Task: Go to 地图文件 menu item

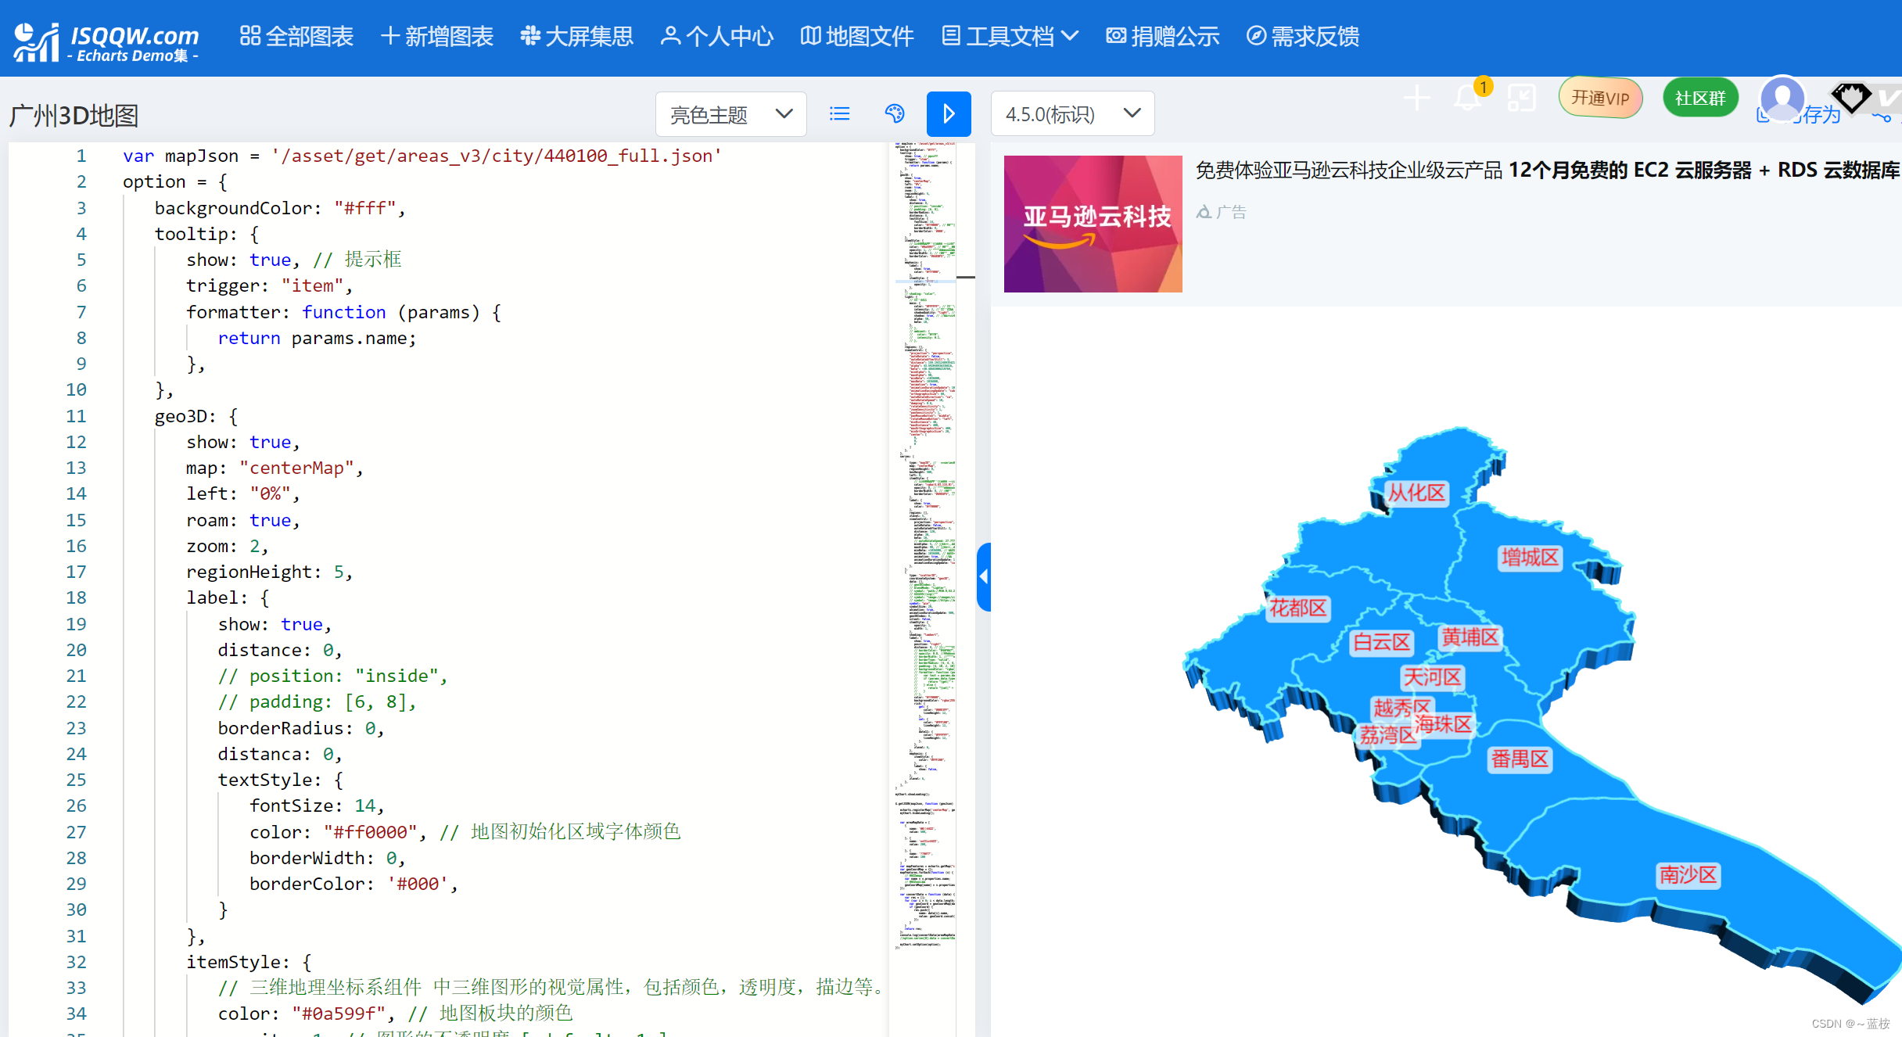Action: 856,36
